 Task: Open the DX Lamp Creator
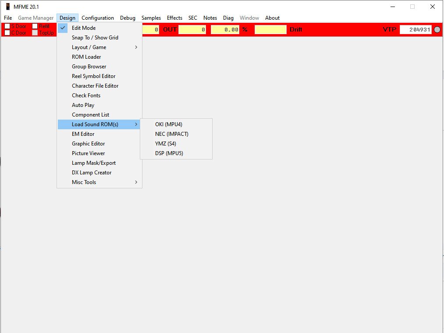click(x=99, y=173)
